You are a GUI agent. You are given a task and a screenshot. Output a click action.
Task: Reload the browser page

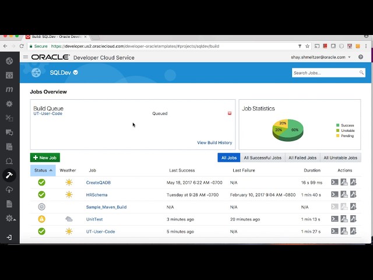(22, 46)
